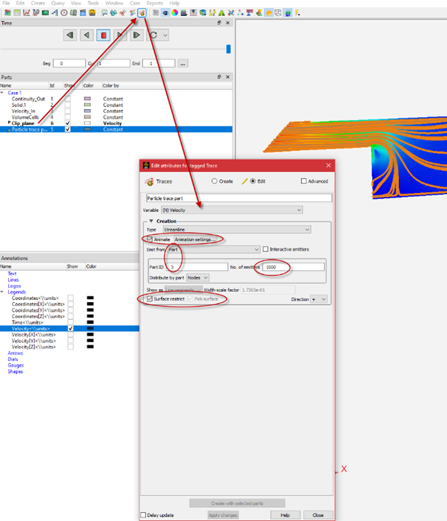Collapse the Legends tree node
Screen dimensions: 447x521
[x=2, y=292]
